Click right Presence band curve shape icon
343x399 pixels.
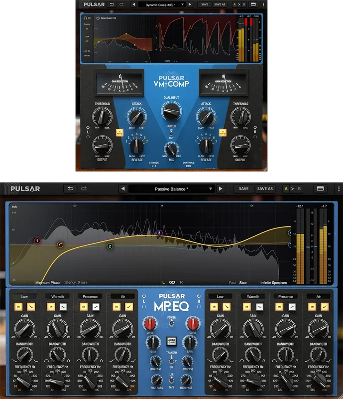coord(292,307)
